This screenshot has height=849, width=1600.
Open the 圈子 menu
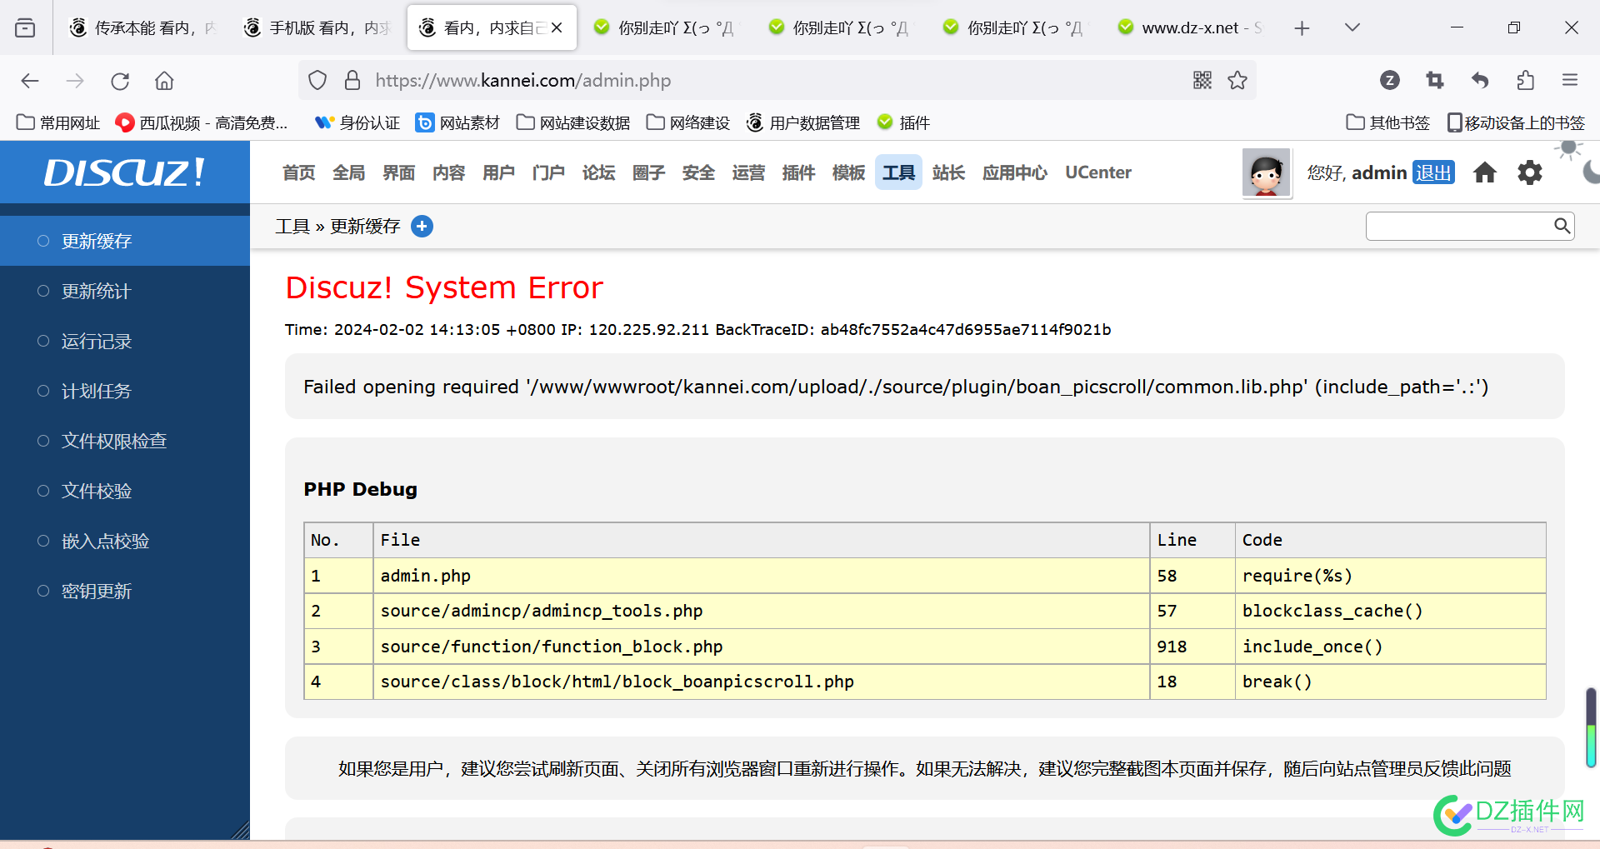649,172
